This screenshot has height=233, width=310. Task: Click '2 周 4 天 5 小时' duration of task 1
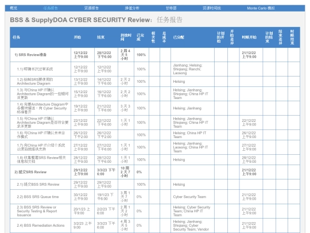pos(125,55)
